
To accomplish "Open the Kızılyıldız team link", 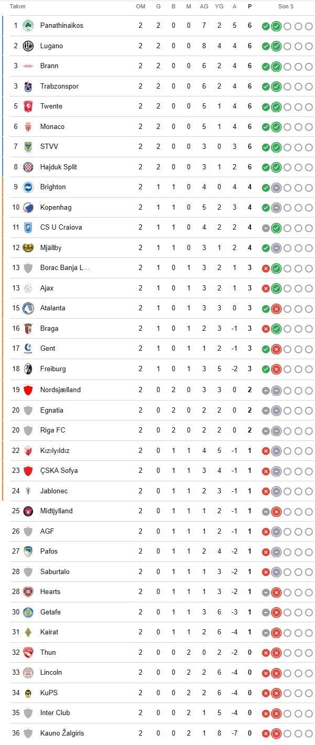I will [55, 450].
